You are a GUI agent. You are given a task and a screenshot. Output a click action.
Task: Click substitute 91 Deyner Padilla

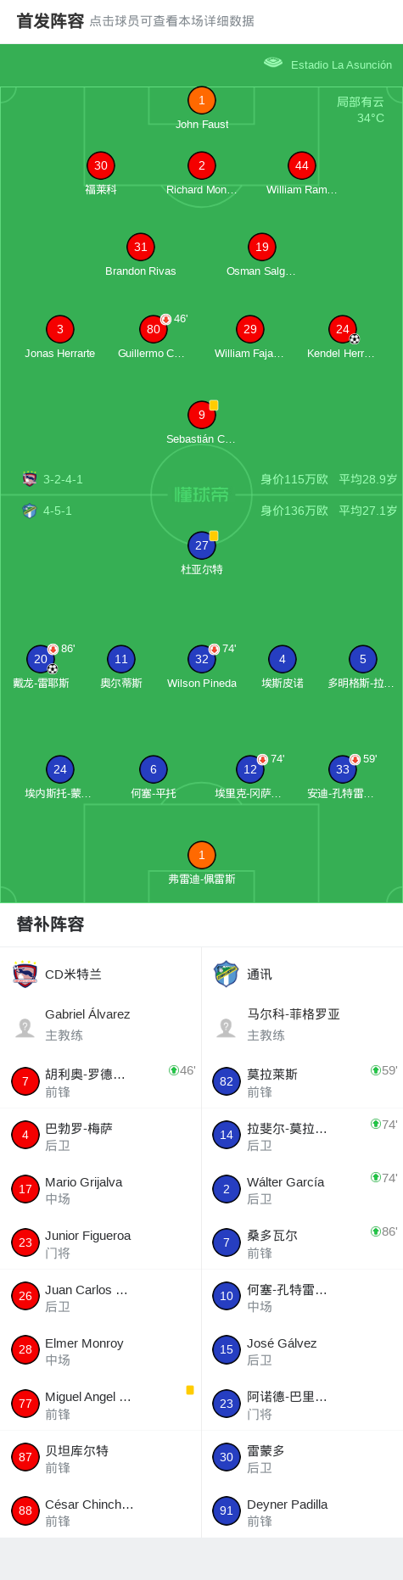pos(302,1510)
